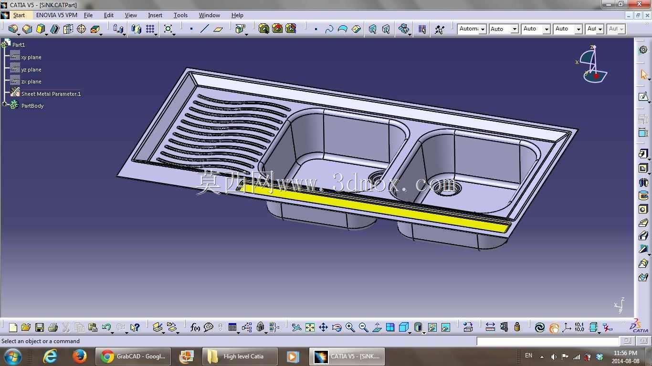
Task: Click the Fit All In icon
Action: 310,327
